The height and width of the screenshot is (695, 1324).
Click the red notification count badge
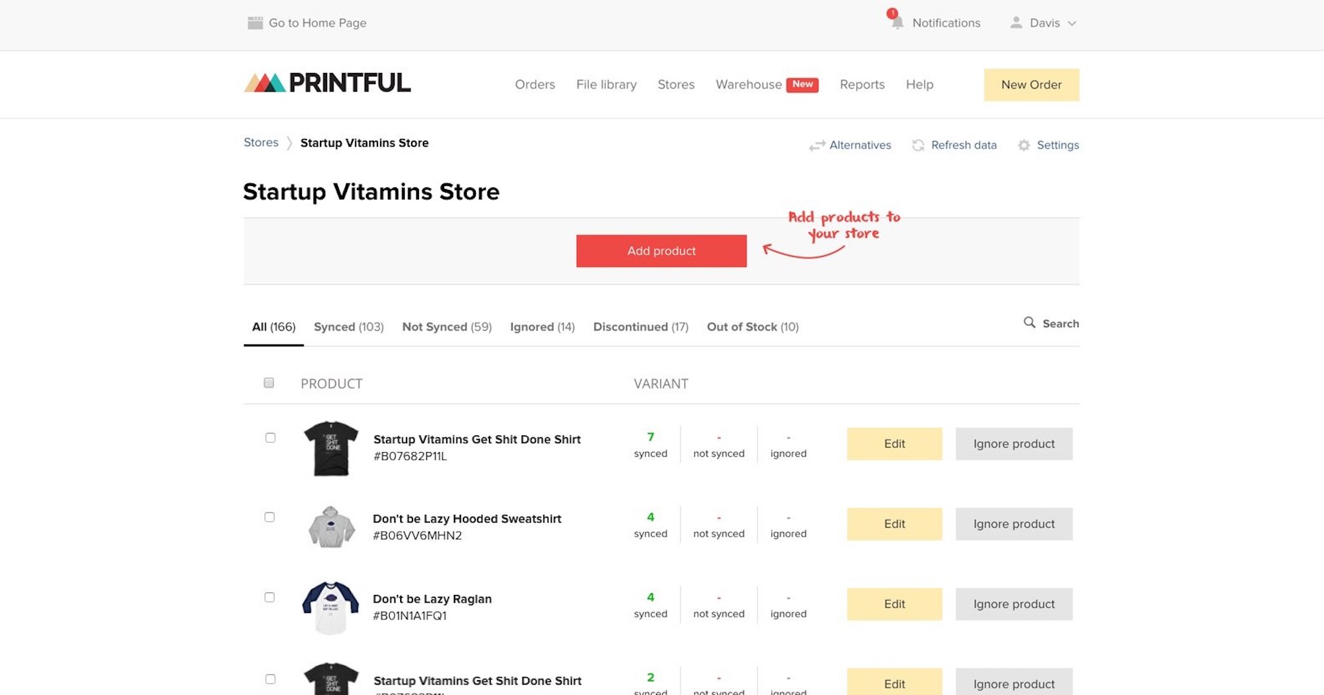[892, 13]
